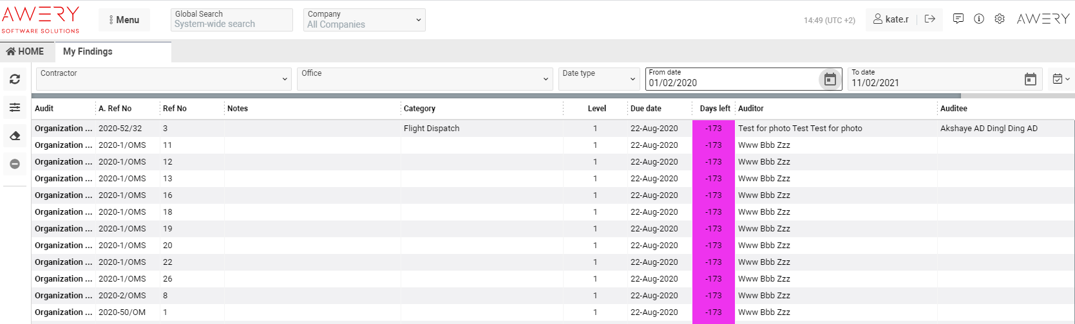Open the main Menu button
This screenshot has width=1075, height=324.
124,20
